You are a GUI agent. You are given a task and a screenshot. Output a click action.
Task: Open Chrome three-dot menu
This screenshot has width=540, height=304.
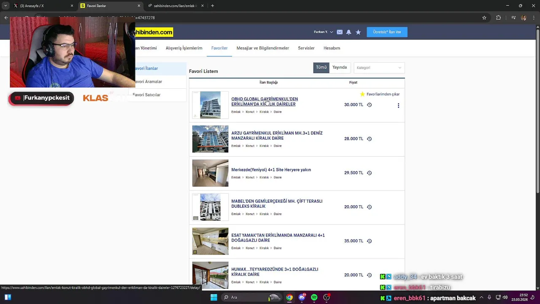[535, 18]
